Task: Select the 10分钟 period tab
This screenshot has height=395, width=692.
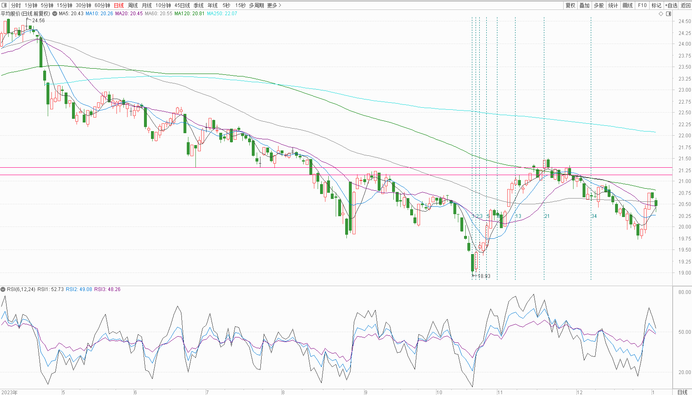Action: pos(163,5)
